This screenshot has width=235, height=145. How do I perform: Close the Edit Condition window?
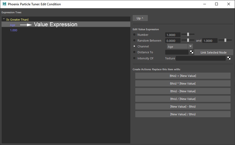click(x=229, y=4)
